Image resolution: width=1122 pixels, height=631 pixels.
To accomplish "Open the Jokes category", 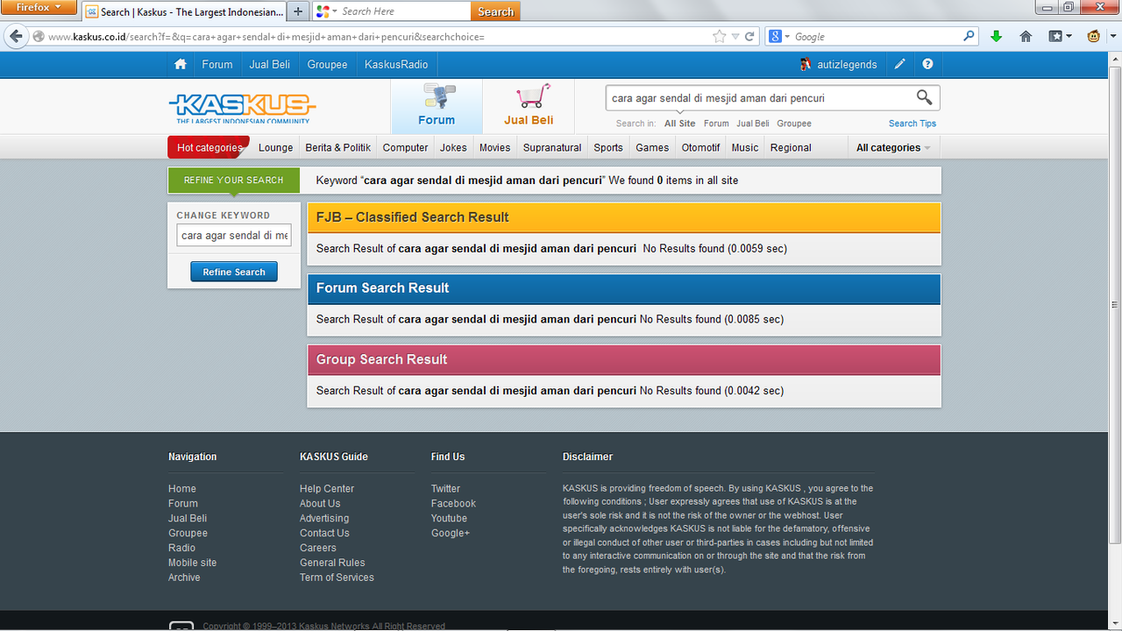I will (x=453, y=147).
